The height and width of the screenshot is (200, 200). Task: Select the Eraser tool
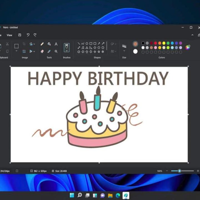point(42,51)
